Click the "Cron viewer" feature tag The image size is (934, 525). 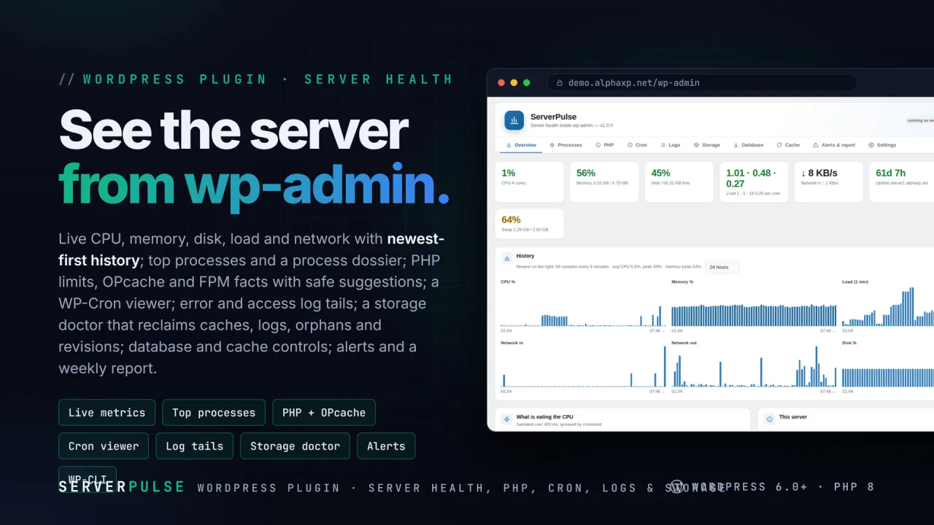(104, 446)
